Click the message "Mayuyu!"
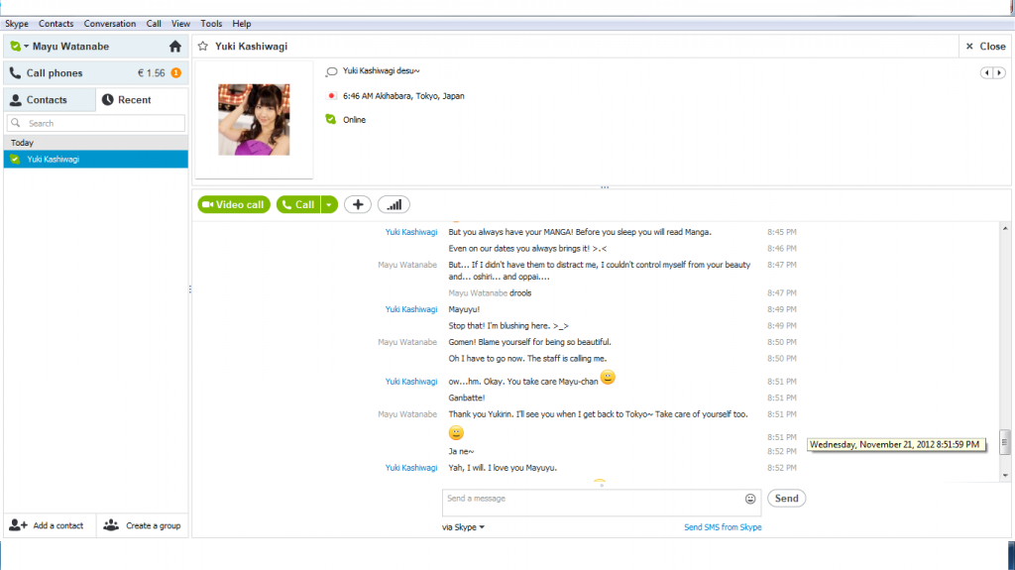The height and width of the screenshot is (570, 1015). [x=464, y=309]
